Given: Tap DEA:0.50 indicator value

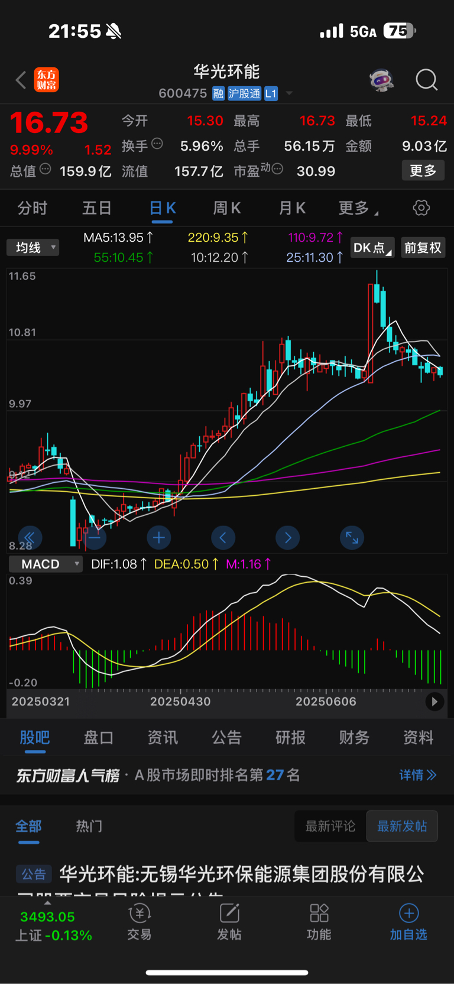Looking at the screenshot, I should [x=186, y=564].
